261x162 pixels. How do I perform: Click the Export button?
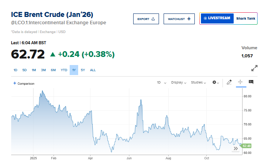(146, 19)
